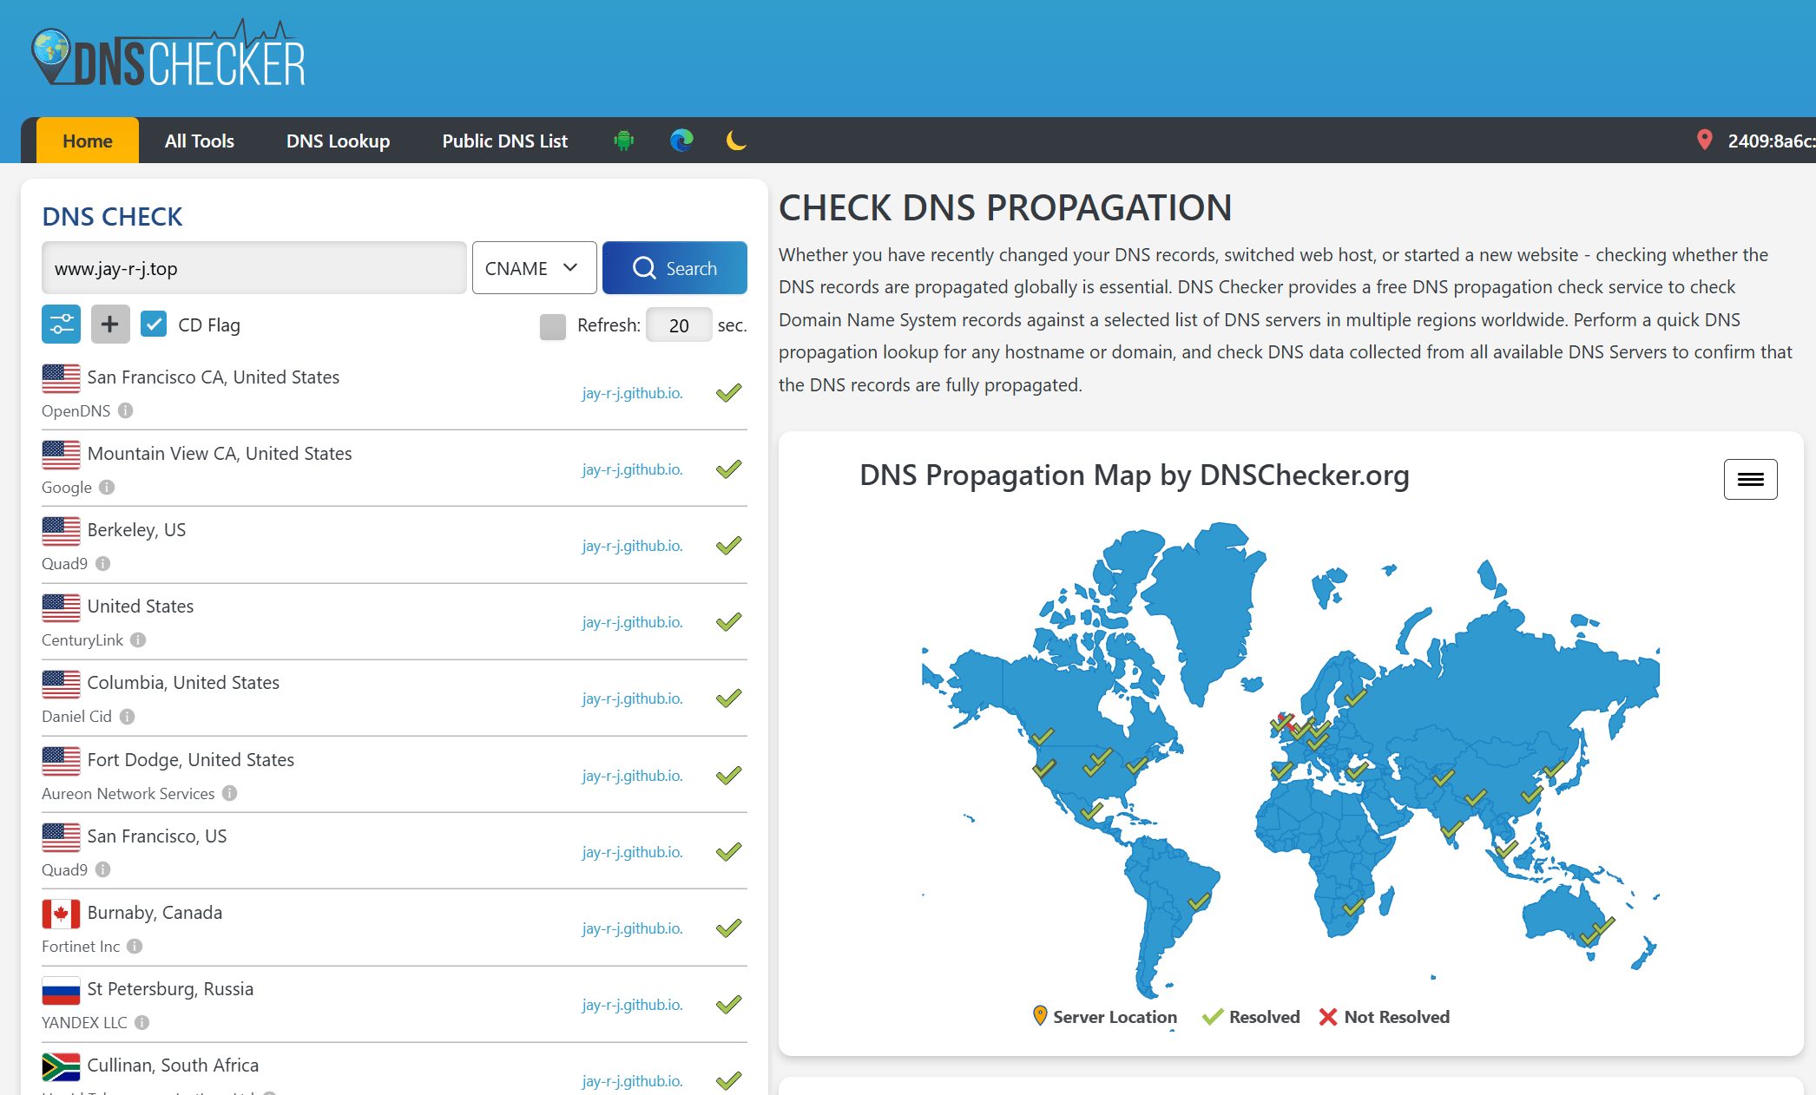Viewport: 1816px width, 1095px height.
Task: Toggle dark mode moon icon
Action: pyautogui.click(x=736, y=141)
